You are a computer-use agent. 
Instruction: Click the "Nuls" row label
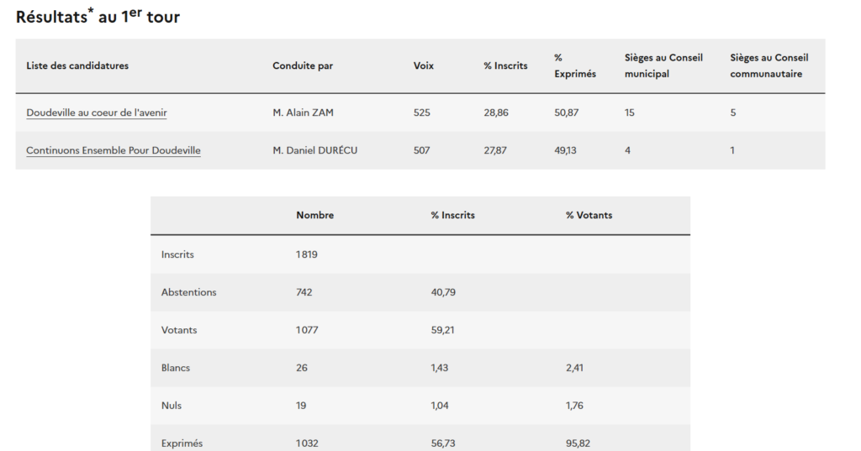pos(172,406)
